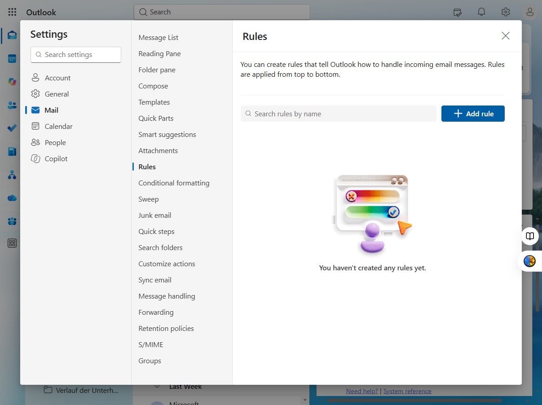Click the Add rule button
This screenshot has width=542, height=405.
[x=473, y=114]
